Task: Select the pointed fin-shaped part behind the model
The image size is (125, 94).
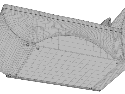Action: click(107, 22)
